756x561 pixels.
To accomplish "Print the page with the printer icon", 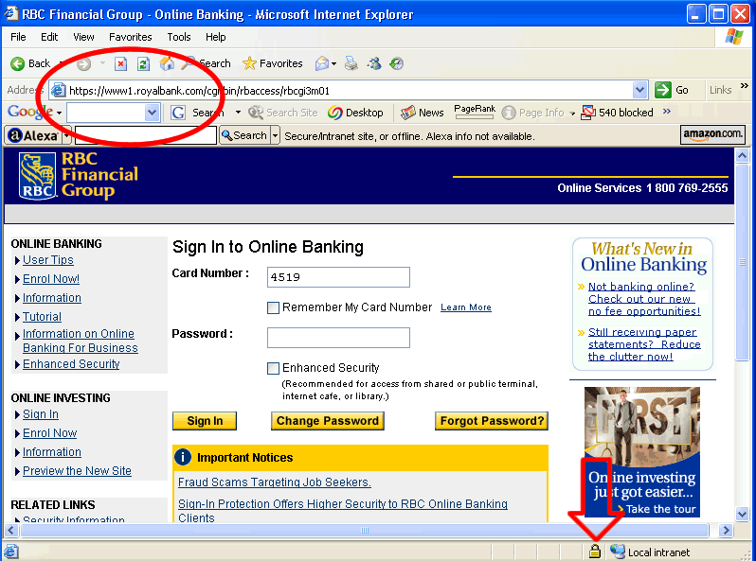I will [351, 63].
